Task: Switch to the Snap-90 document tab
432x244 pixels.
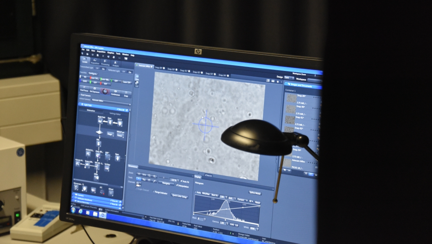Action: 171,69
